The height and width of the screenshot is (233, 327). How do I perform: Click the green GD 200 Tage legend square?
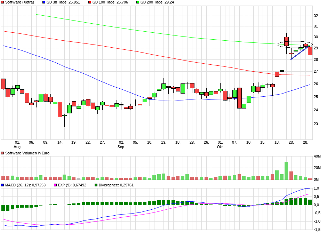tap(138, 2)
